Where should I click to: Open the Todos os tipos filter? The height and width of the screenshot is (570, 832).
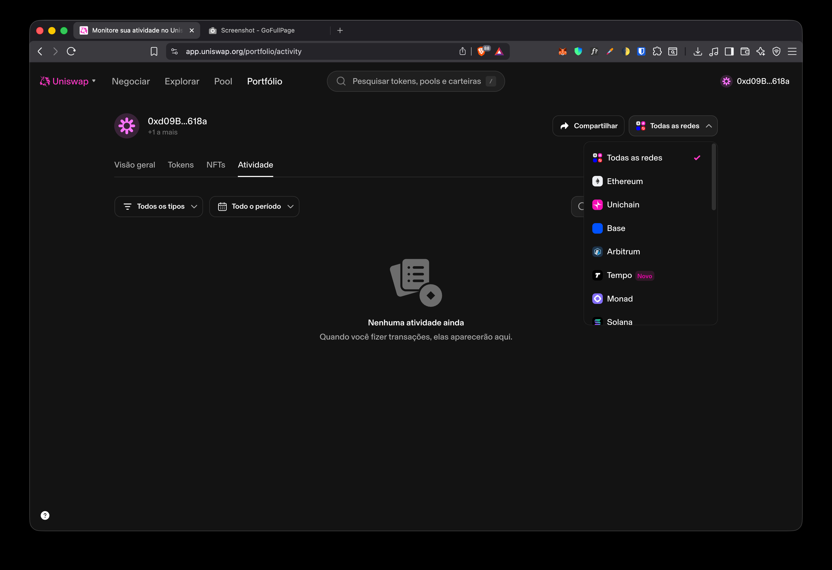tap(158, 206)
